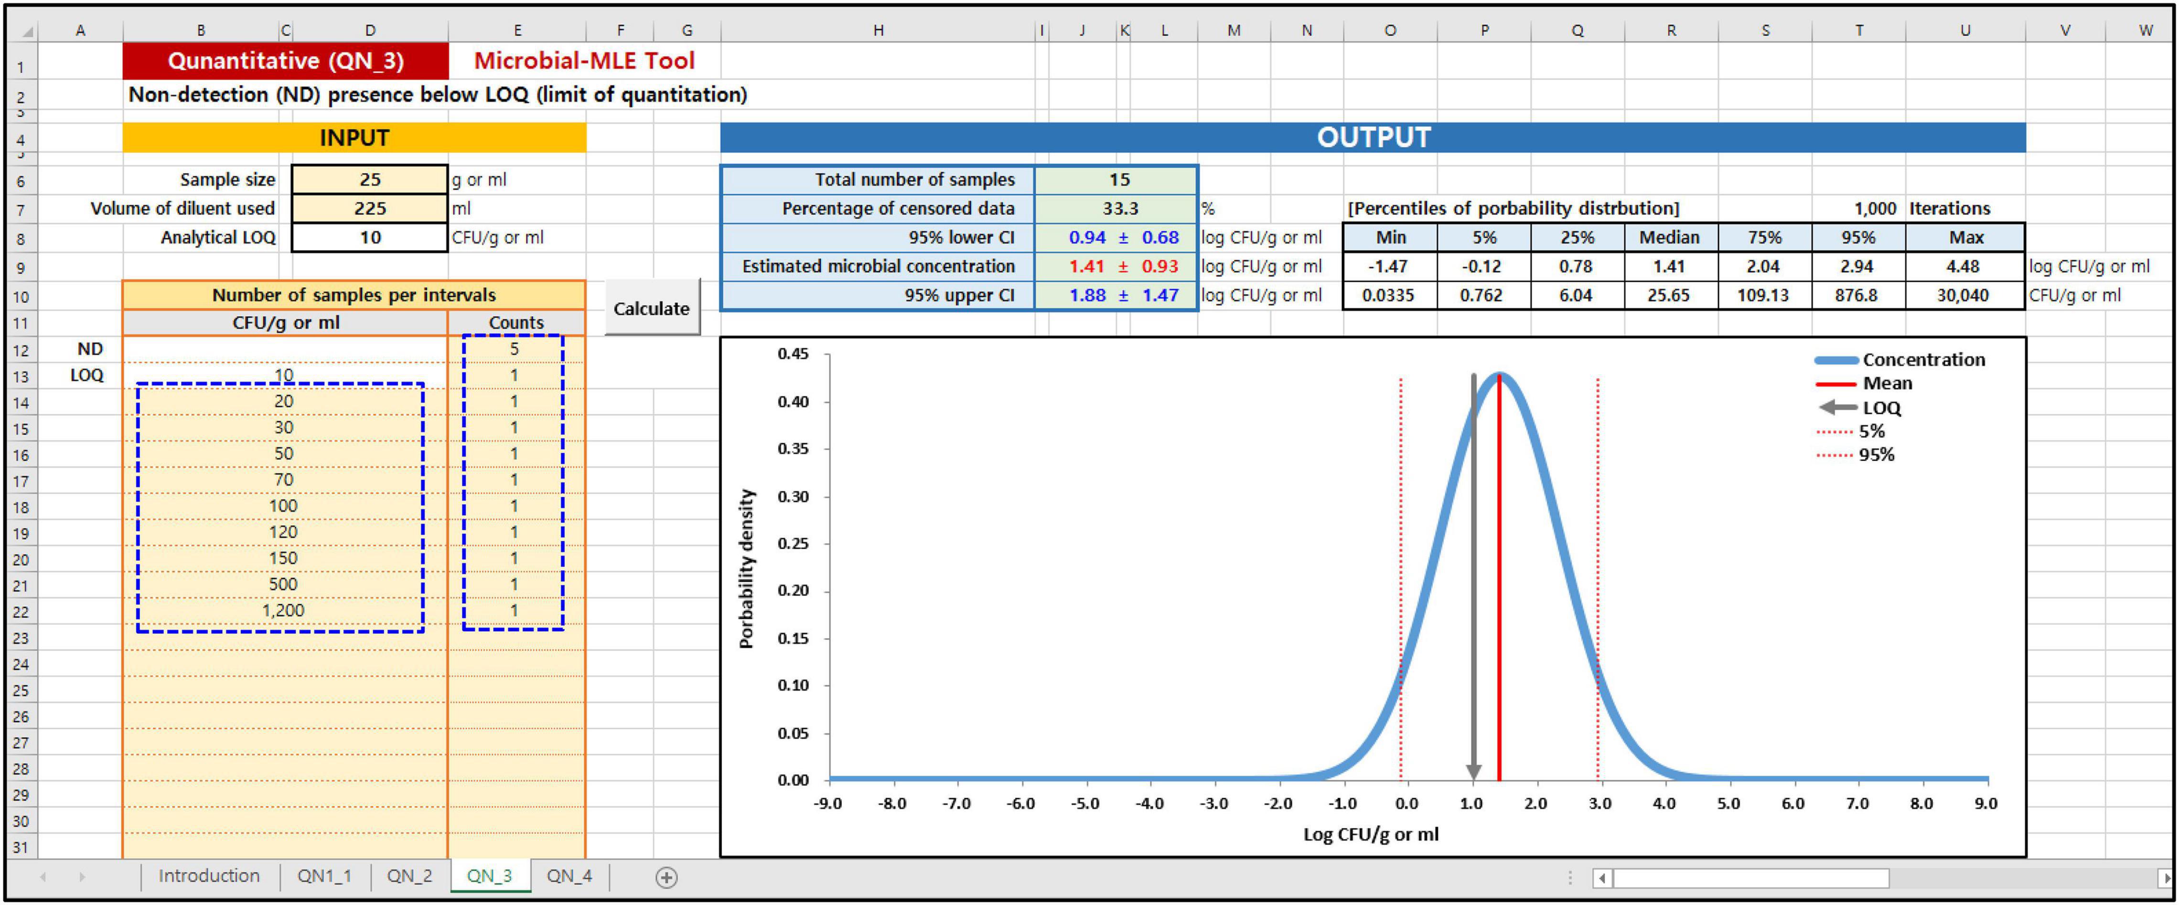Screen dimensions: 2179x905
Task: Click the select-all corner of the sheet
Action: pos(23,32)
